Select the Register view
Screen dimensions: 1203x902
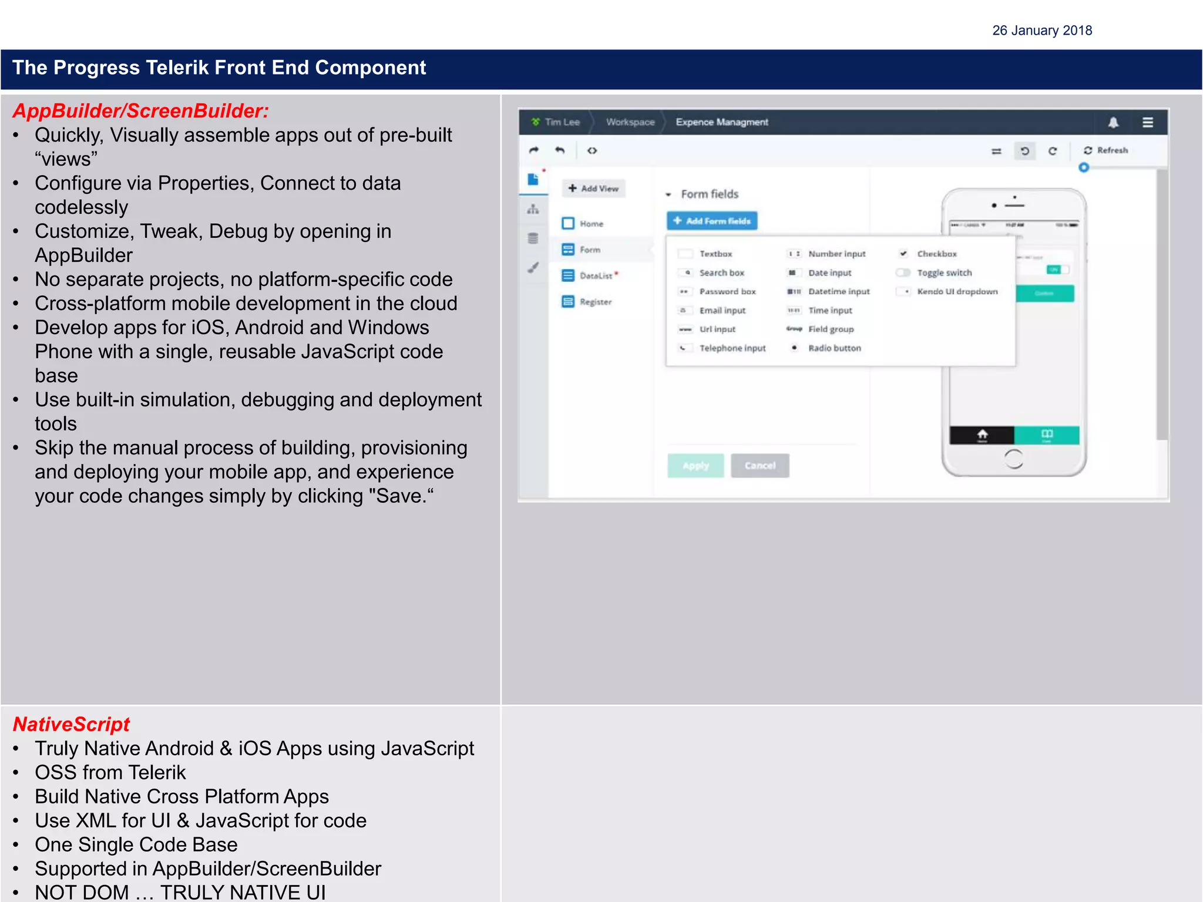pyautogui.click(x=587, y=302)
